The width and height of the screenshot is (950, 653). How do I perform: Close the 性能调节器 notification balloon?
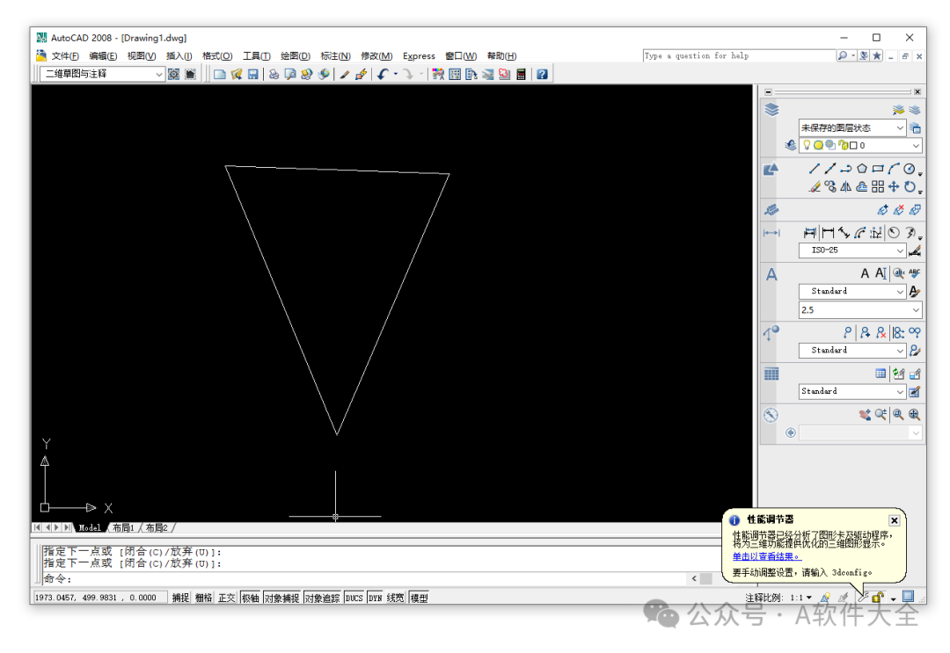895,520
